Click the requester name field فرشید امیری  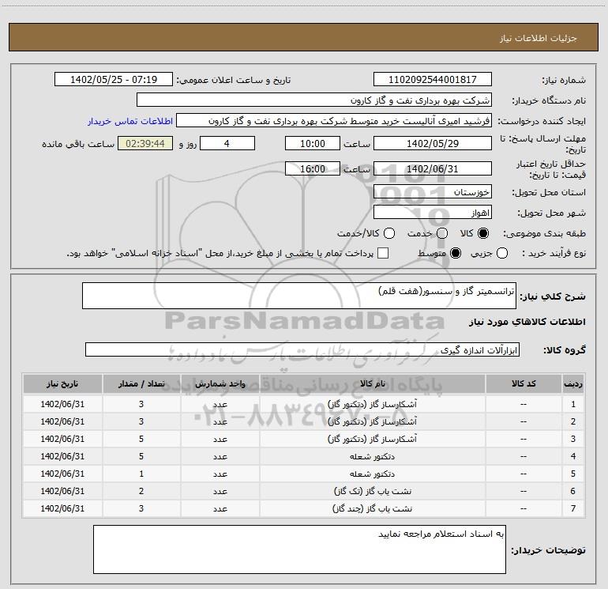[334, 120]
